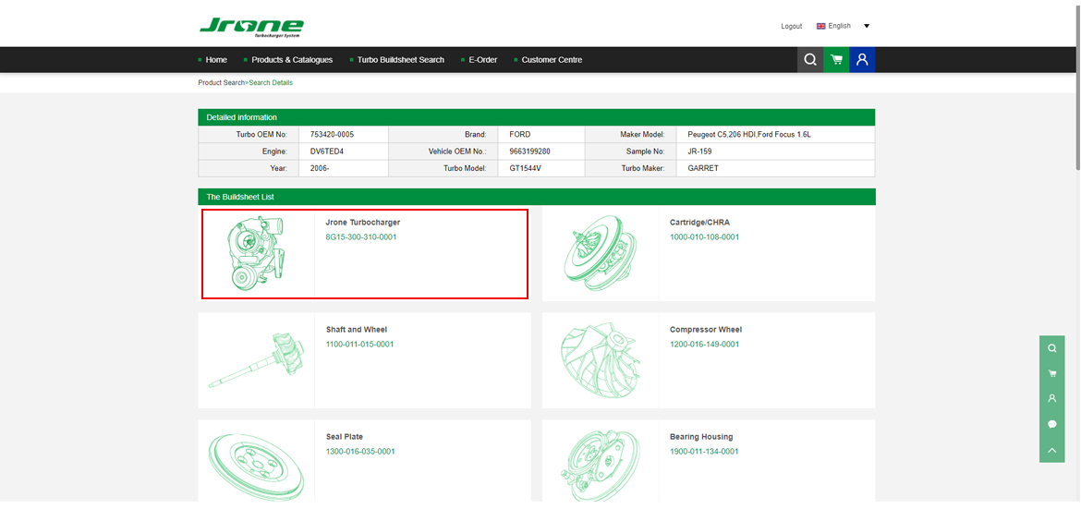
Task: Click the Shaft and Wheel title
Action: coord(357,330)
